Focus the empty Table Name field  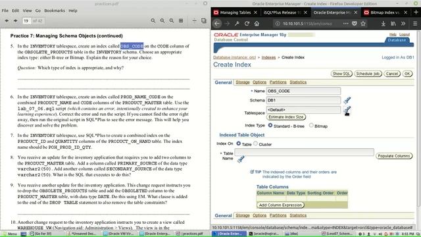[x=304, y=152]
